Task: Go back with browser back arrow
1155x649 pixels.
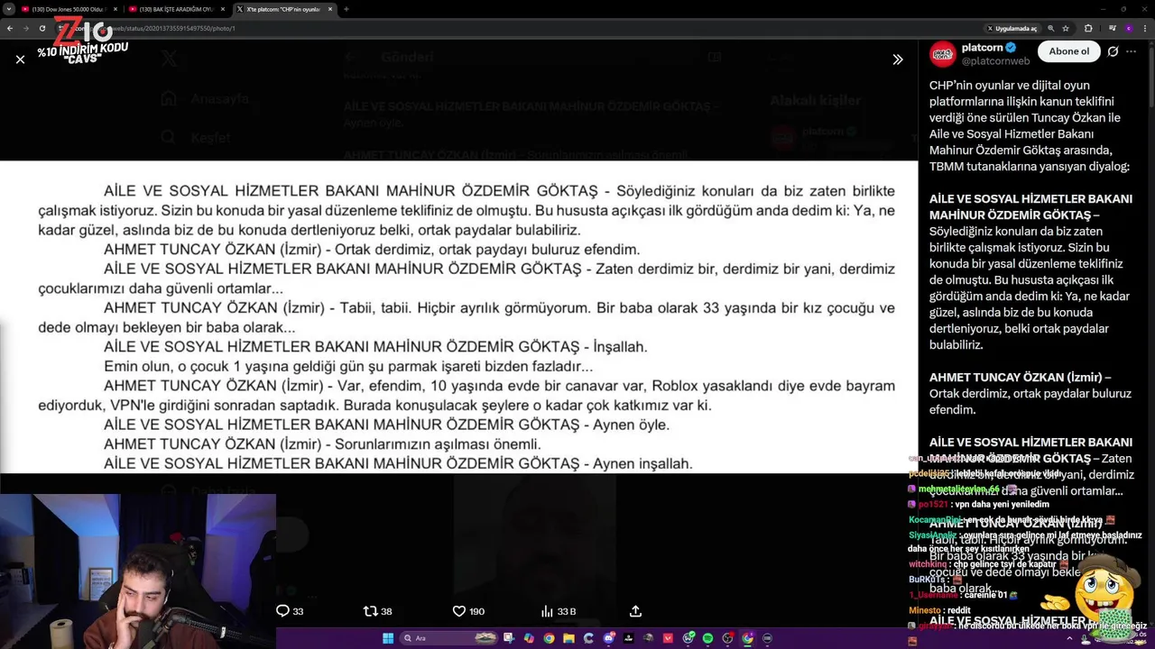Action: click(x=10, y=28)
